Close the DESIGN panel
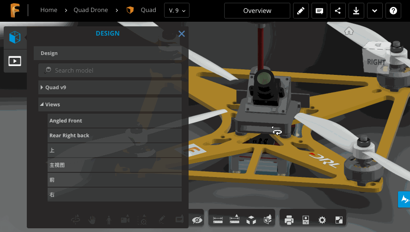This screenshot has height=232, width=410. [182, 33]
